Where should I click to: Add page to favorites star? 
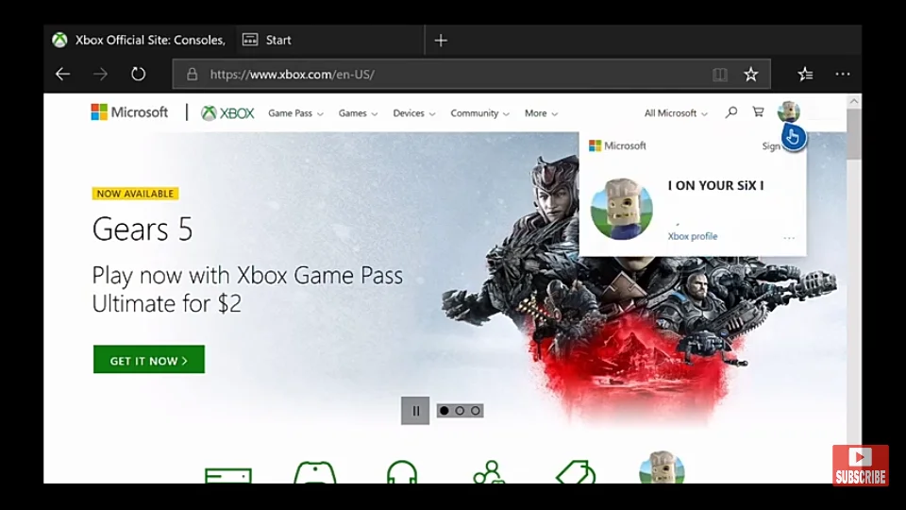(750, 74)
